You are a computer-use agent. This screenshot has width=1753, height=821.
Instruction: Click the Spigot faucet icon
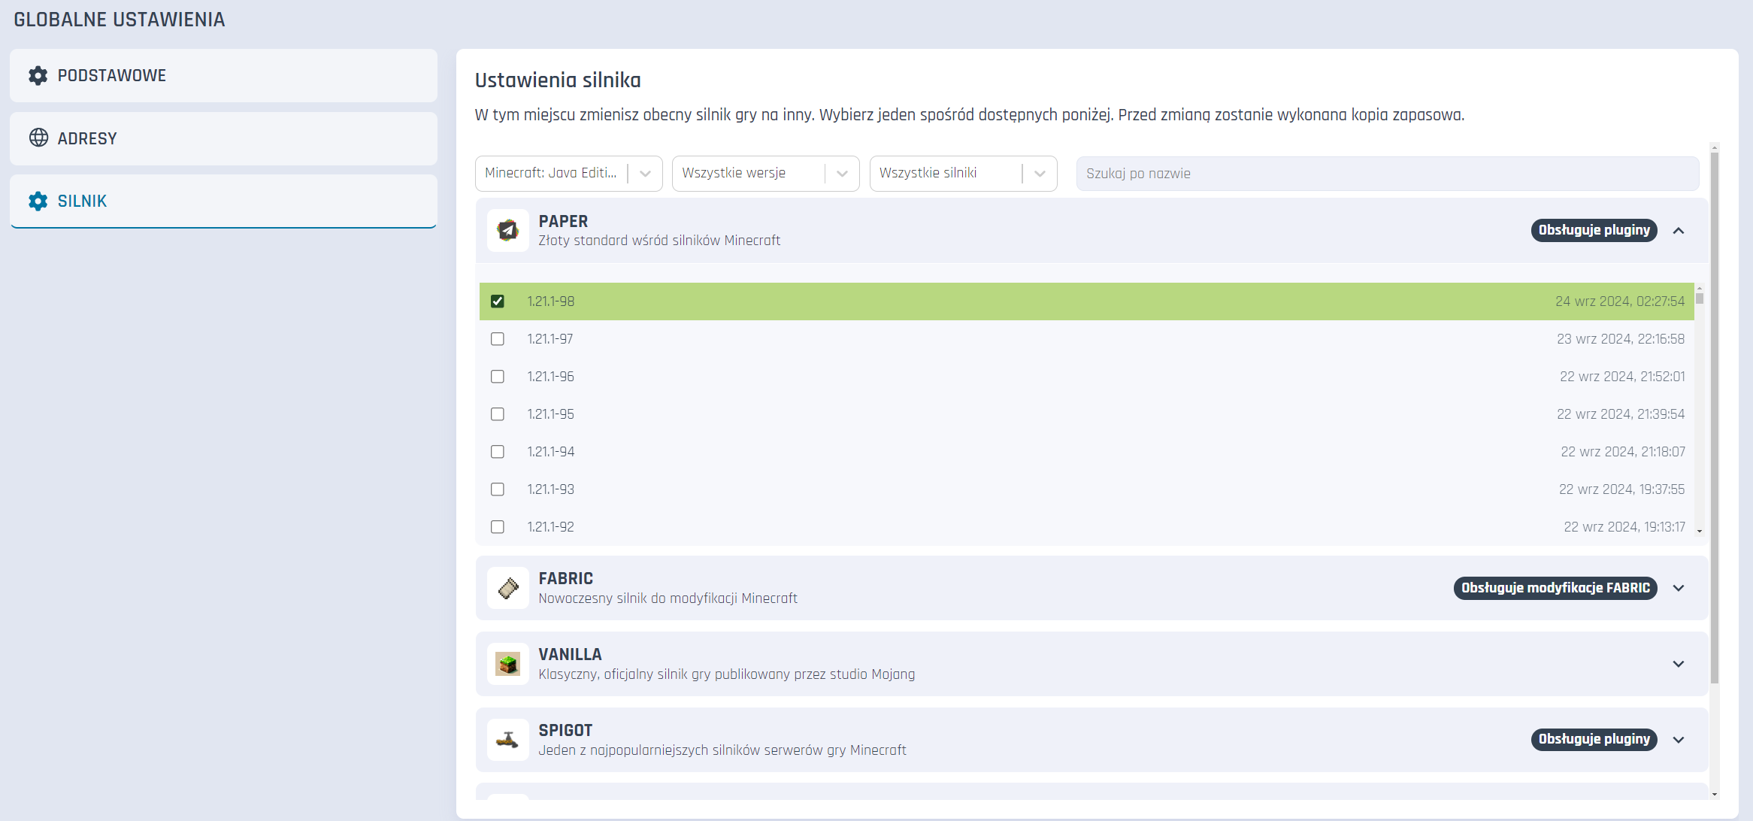pos(508,740)
